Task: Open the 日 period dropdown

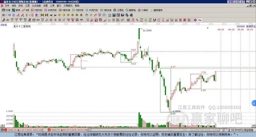Action: pyautogui.click(x=4, y=15)
